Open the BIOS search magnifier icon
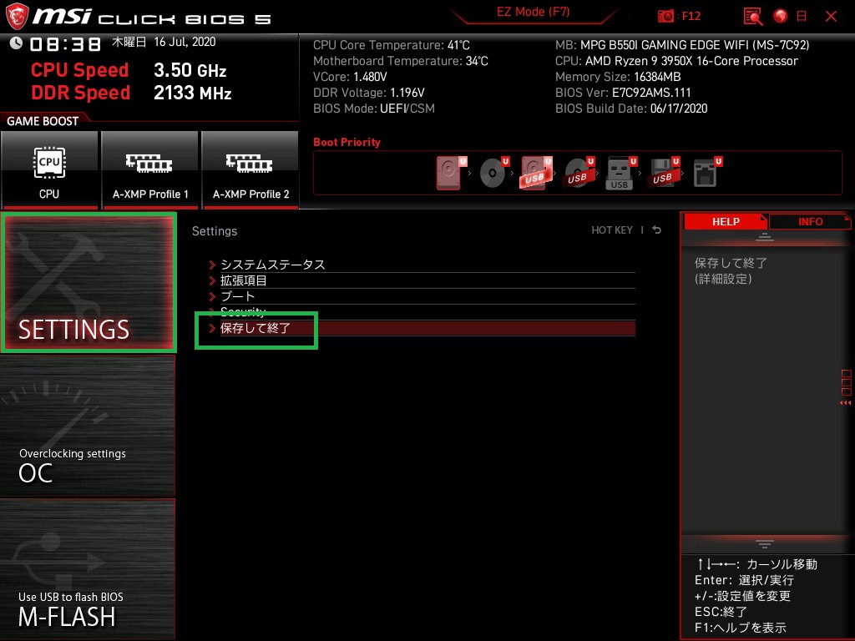The width and height of the screenshot is (855, 641). point(753,17)
